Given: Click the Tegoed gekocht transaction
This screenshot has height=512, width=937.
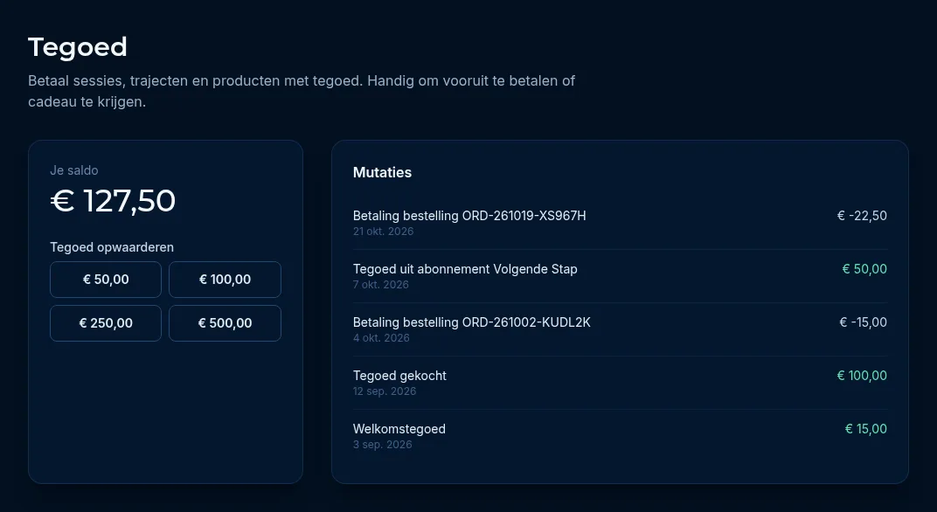Looking at the screenshot, I should pyautogui.click(x=620, y=383).
